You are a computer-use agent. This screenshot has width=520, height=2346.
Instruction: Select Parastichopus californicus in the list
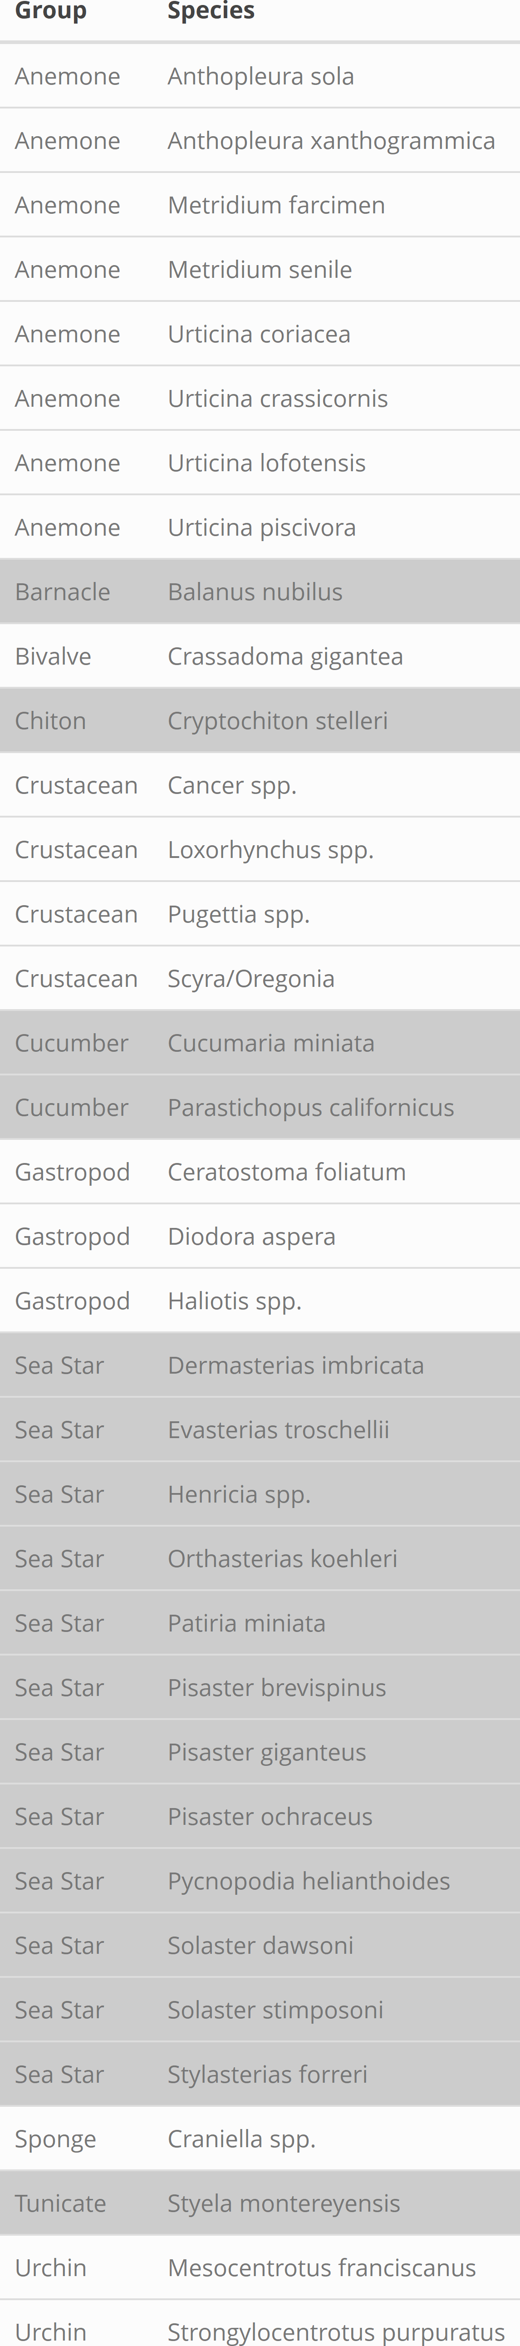(x=310, y=1109)
